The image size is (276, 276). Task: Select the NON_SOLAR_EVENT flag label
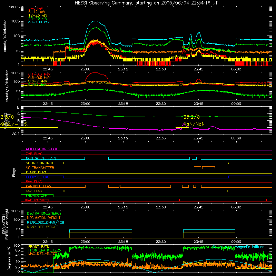click(x=42, y=158)
